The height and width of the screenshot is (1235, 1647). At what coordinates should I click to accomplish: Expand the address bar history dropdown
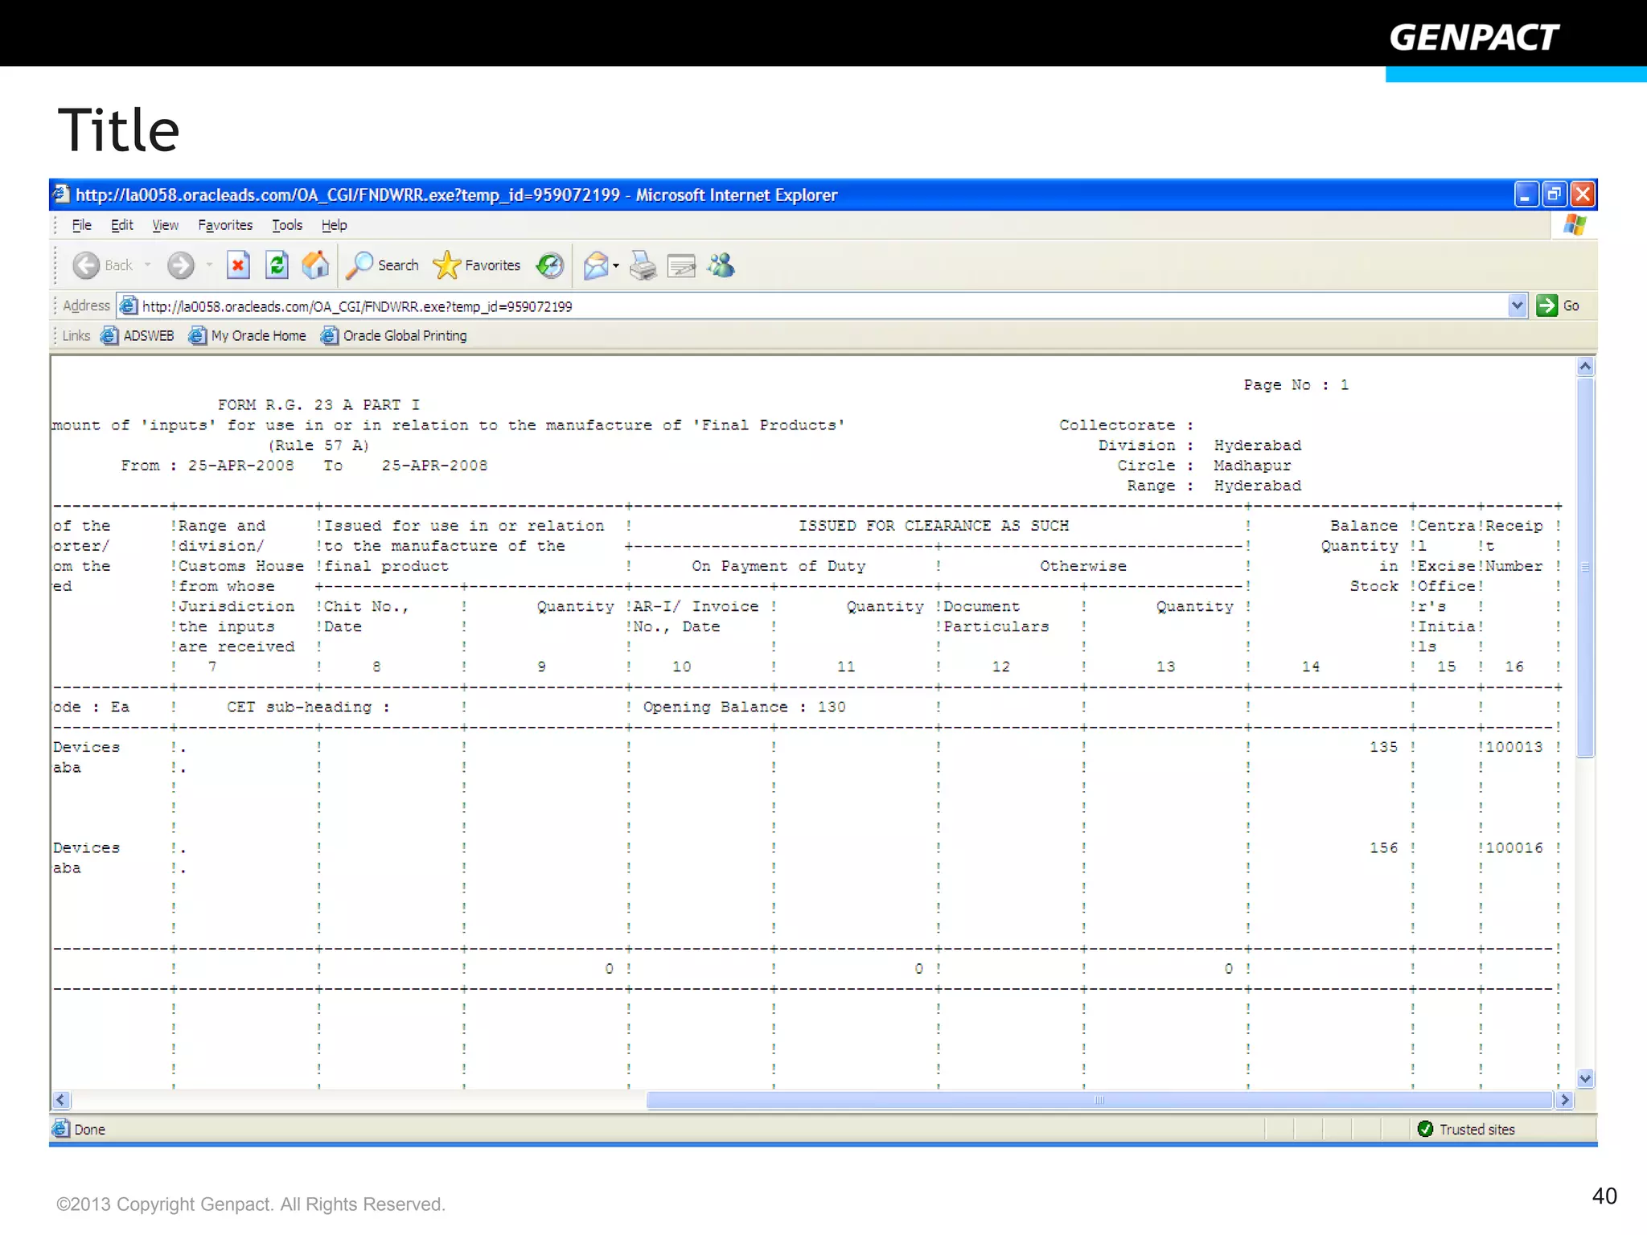pyautogui.click(x=1517, y=306)
